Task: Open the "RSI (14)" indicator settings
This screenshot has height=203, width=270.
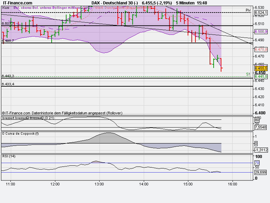Action: 9,157
